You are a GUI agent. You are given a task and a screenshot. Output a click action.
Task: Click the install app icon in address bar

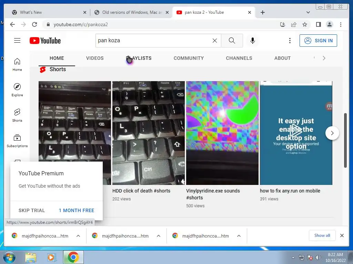coord(283,24)
